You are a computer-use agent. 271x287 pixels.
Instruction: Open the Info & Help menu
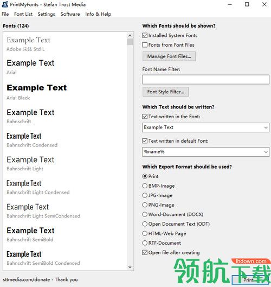98,14
